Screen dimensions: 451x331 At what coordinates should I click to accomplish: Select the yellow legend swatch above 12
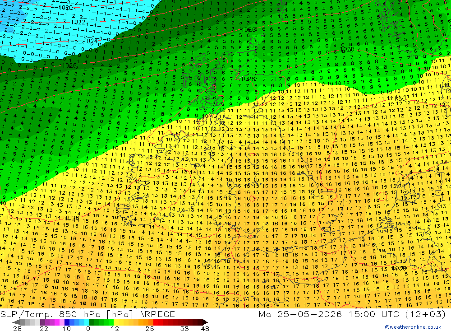click(x=116, y=322)
